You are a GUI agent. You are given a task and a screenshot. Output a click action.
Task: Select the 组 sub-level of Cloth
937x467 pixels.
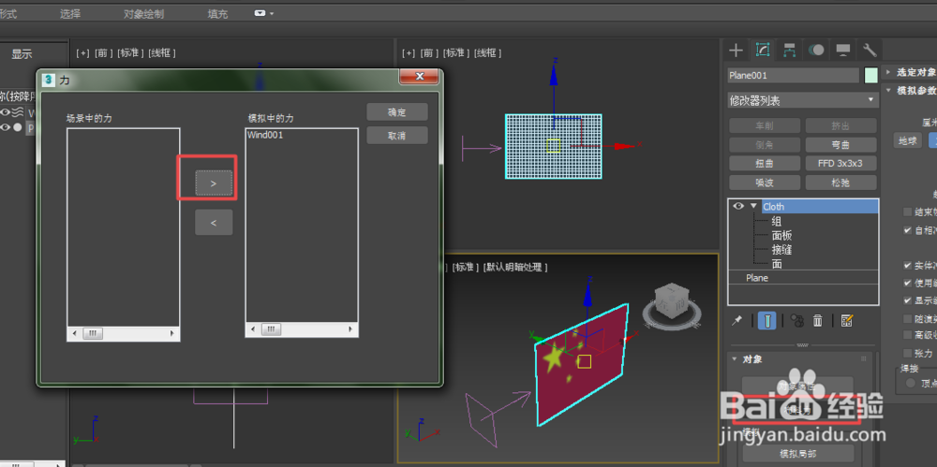776,221
